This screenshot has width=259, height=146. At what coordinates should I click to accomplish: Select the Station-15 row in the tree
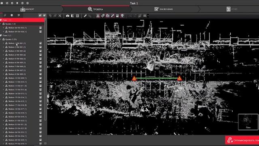click(22, 97)
